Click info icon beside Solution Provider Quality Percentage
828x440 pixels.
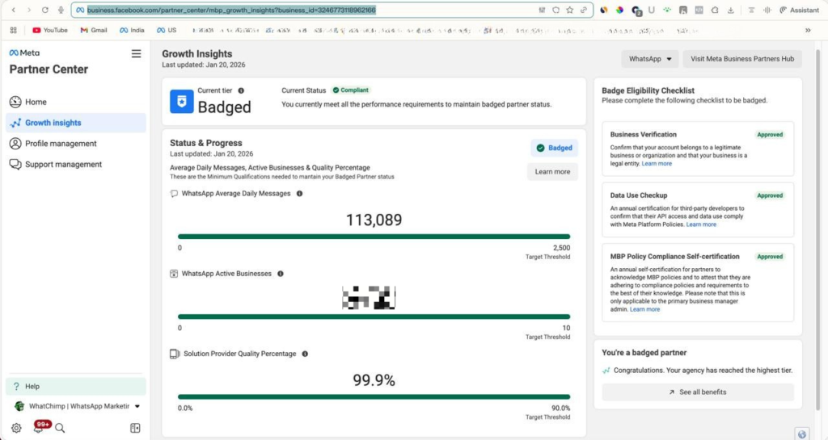click(x=305, y=354)
